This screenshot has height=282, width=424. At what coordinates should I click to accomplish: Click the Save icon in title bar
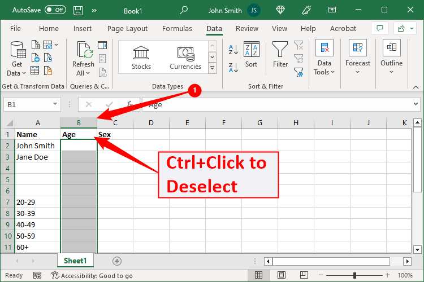click(78, 10)
